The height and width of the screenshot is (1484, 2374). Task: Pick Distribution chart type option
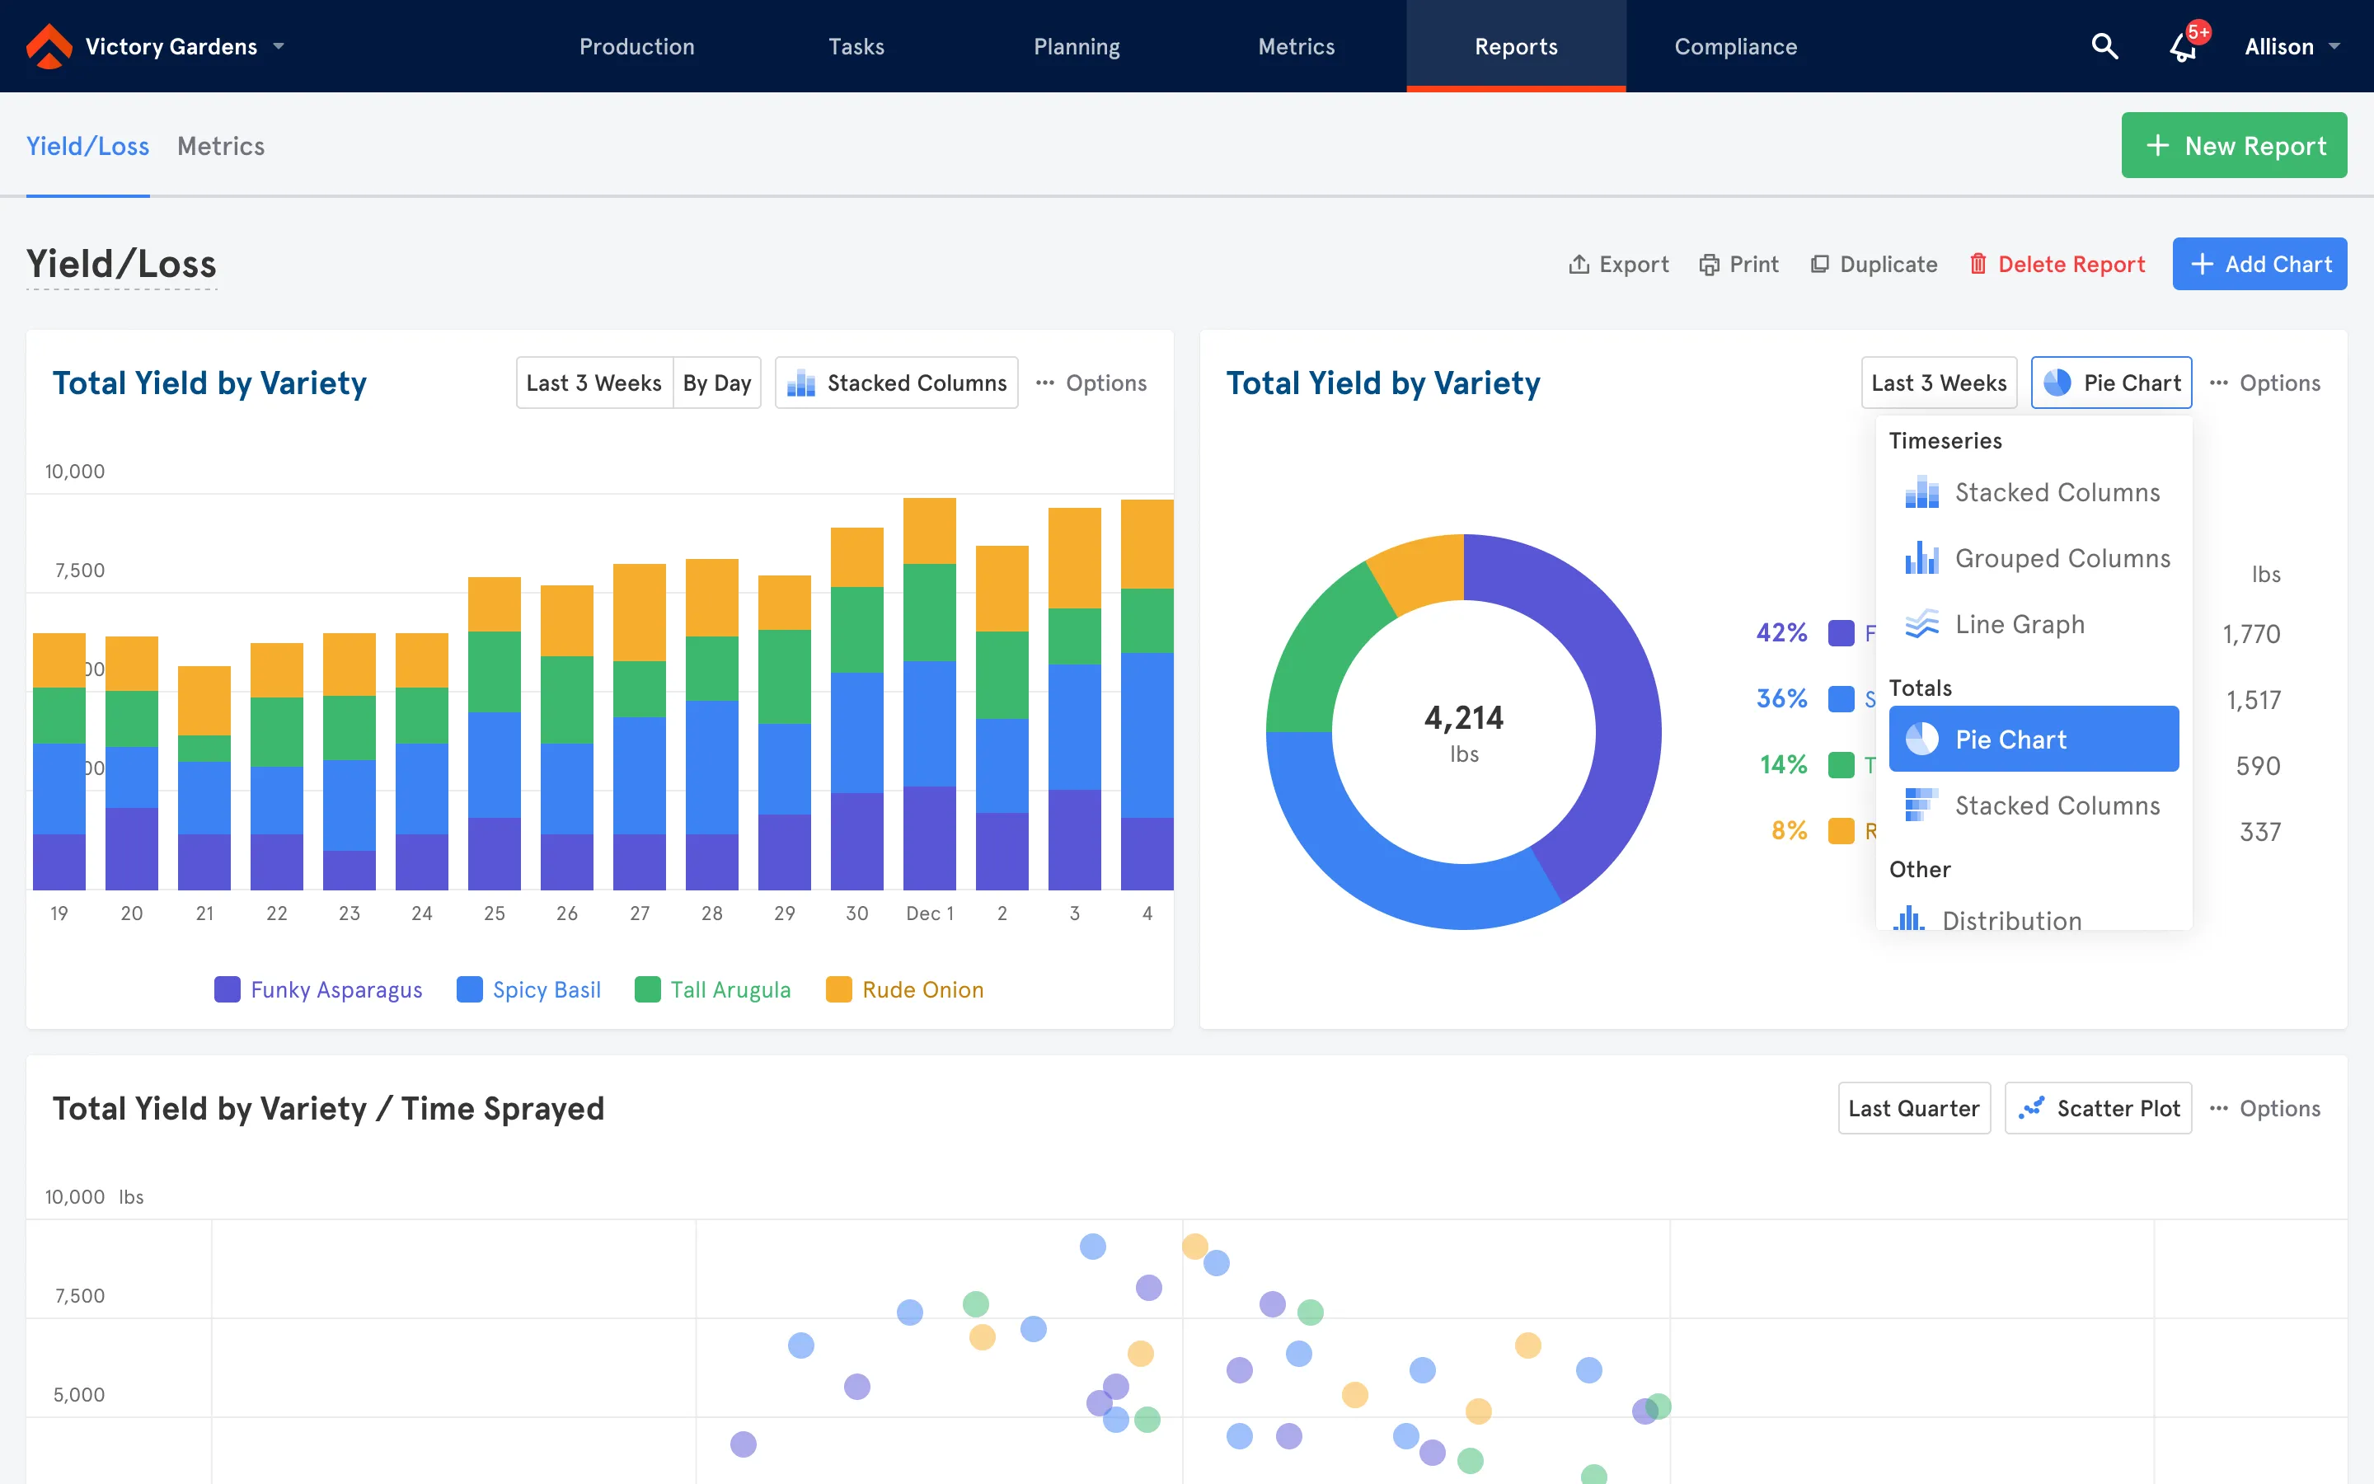[2010, 919]
